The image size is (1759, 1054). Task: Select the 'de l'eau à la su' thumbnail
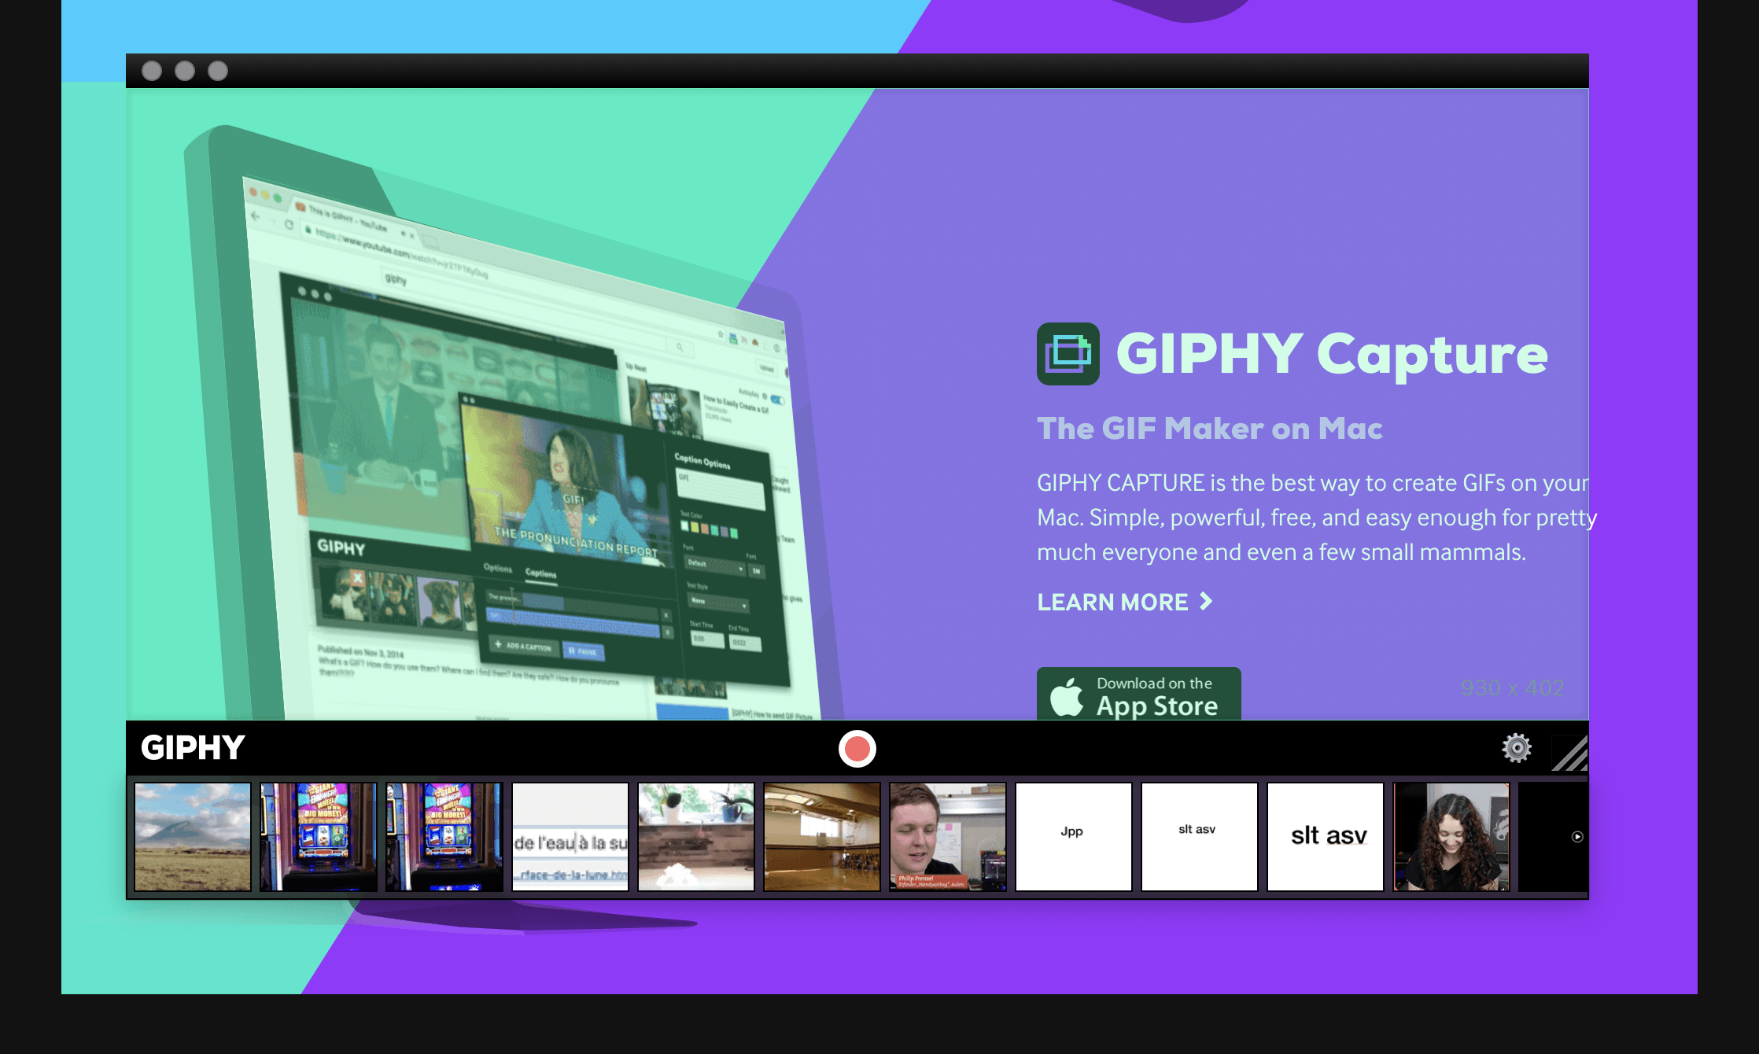571,835
